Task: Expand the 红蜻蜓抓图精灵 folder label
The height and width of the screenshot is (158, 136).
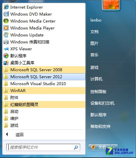Action: (x=24, y=105)
